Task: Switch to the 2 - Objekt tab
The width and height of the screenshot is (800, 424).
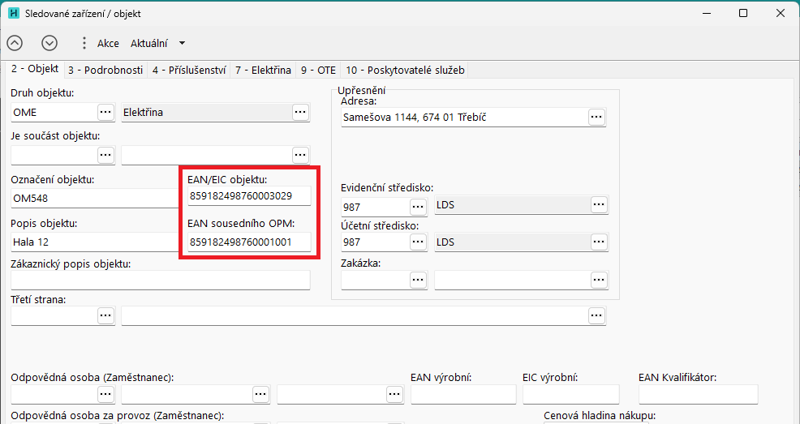Action: tap(35, 69)
